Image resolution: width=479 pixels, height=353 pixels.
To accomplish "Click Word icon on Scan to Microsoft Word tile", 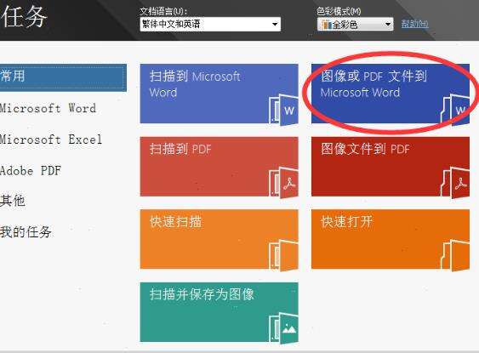I will [284, 110].
